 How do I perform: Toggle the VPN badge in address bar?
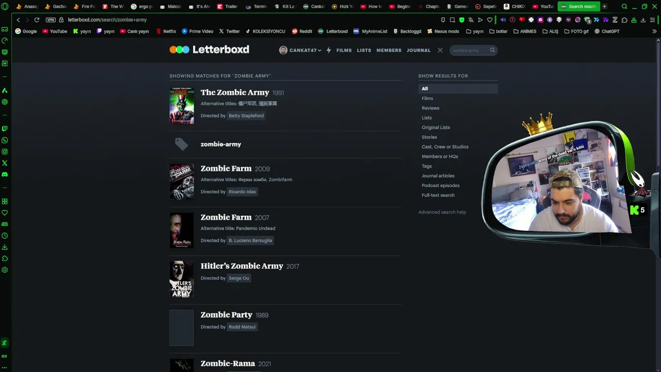point(50,20)
